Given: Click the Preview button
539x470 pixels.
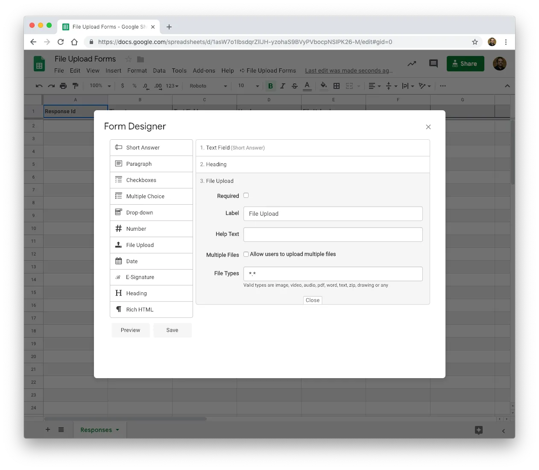Looking at the screenshot, I should pos(130,330).
